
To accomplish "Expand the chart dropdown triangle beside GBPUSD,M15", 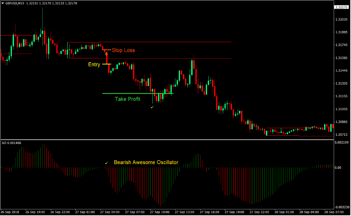I will pos(4,3).
